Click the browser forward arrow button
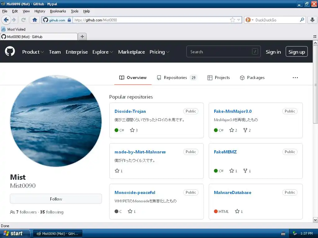This screenshot has width=318, height=238. coord(14,20)
